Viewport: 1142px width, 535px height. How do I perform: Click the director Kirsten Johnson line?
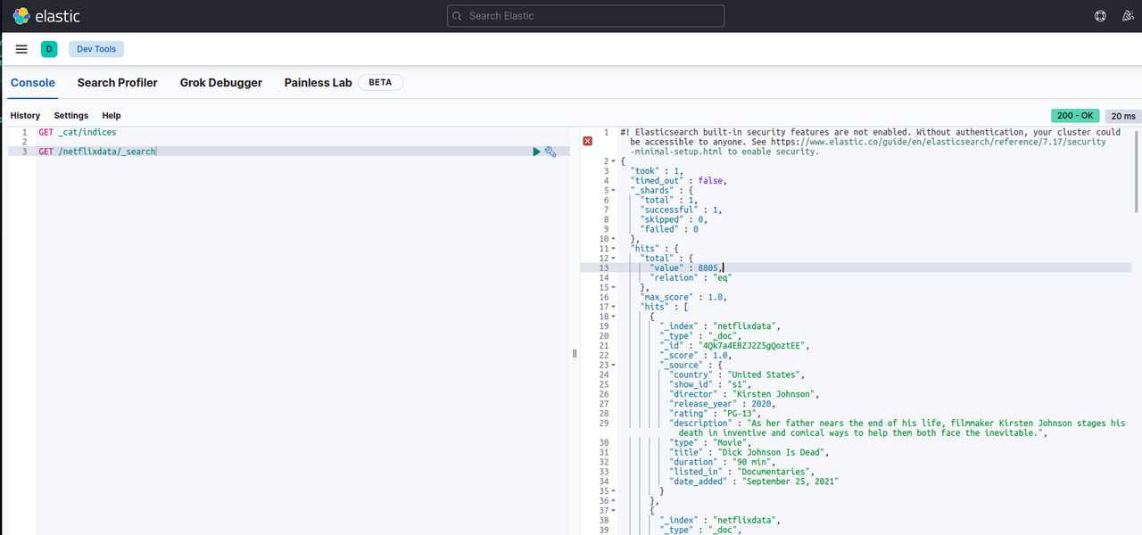744,394
